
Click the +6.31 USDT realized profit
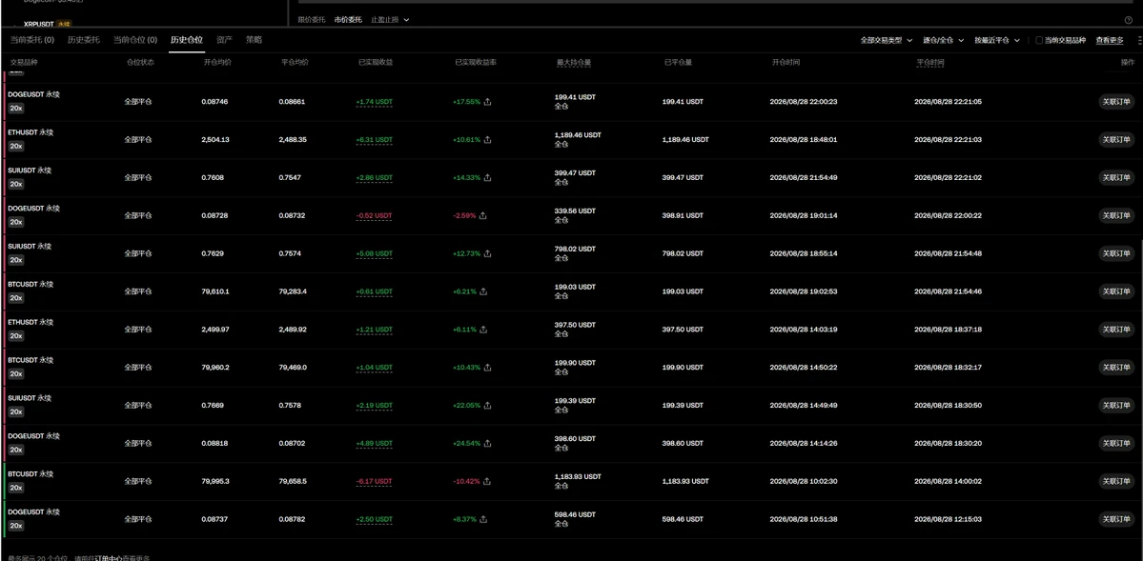374,140
